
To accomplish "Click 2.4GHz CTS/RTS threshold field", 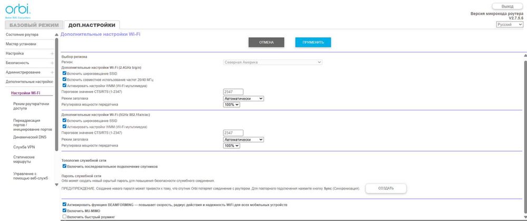I will click(x=233, y=92).
